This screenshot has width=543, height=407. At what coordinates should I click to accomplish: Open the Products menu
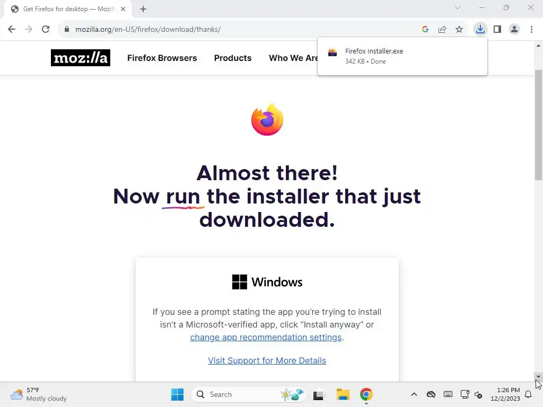pyautogui.click(x=233, y=58)
